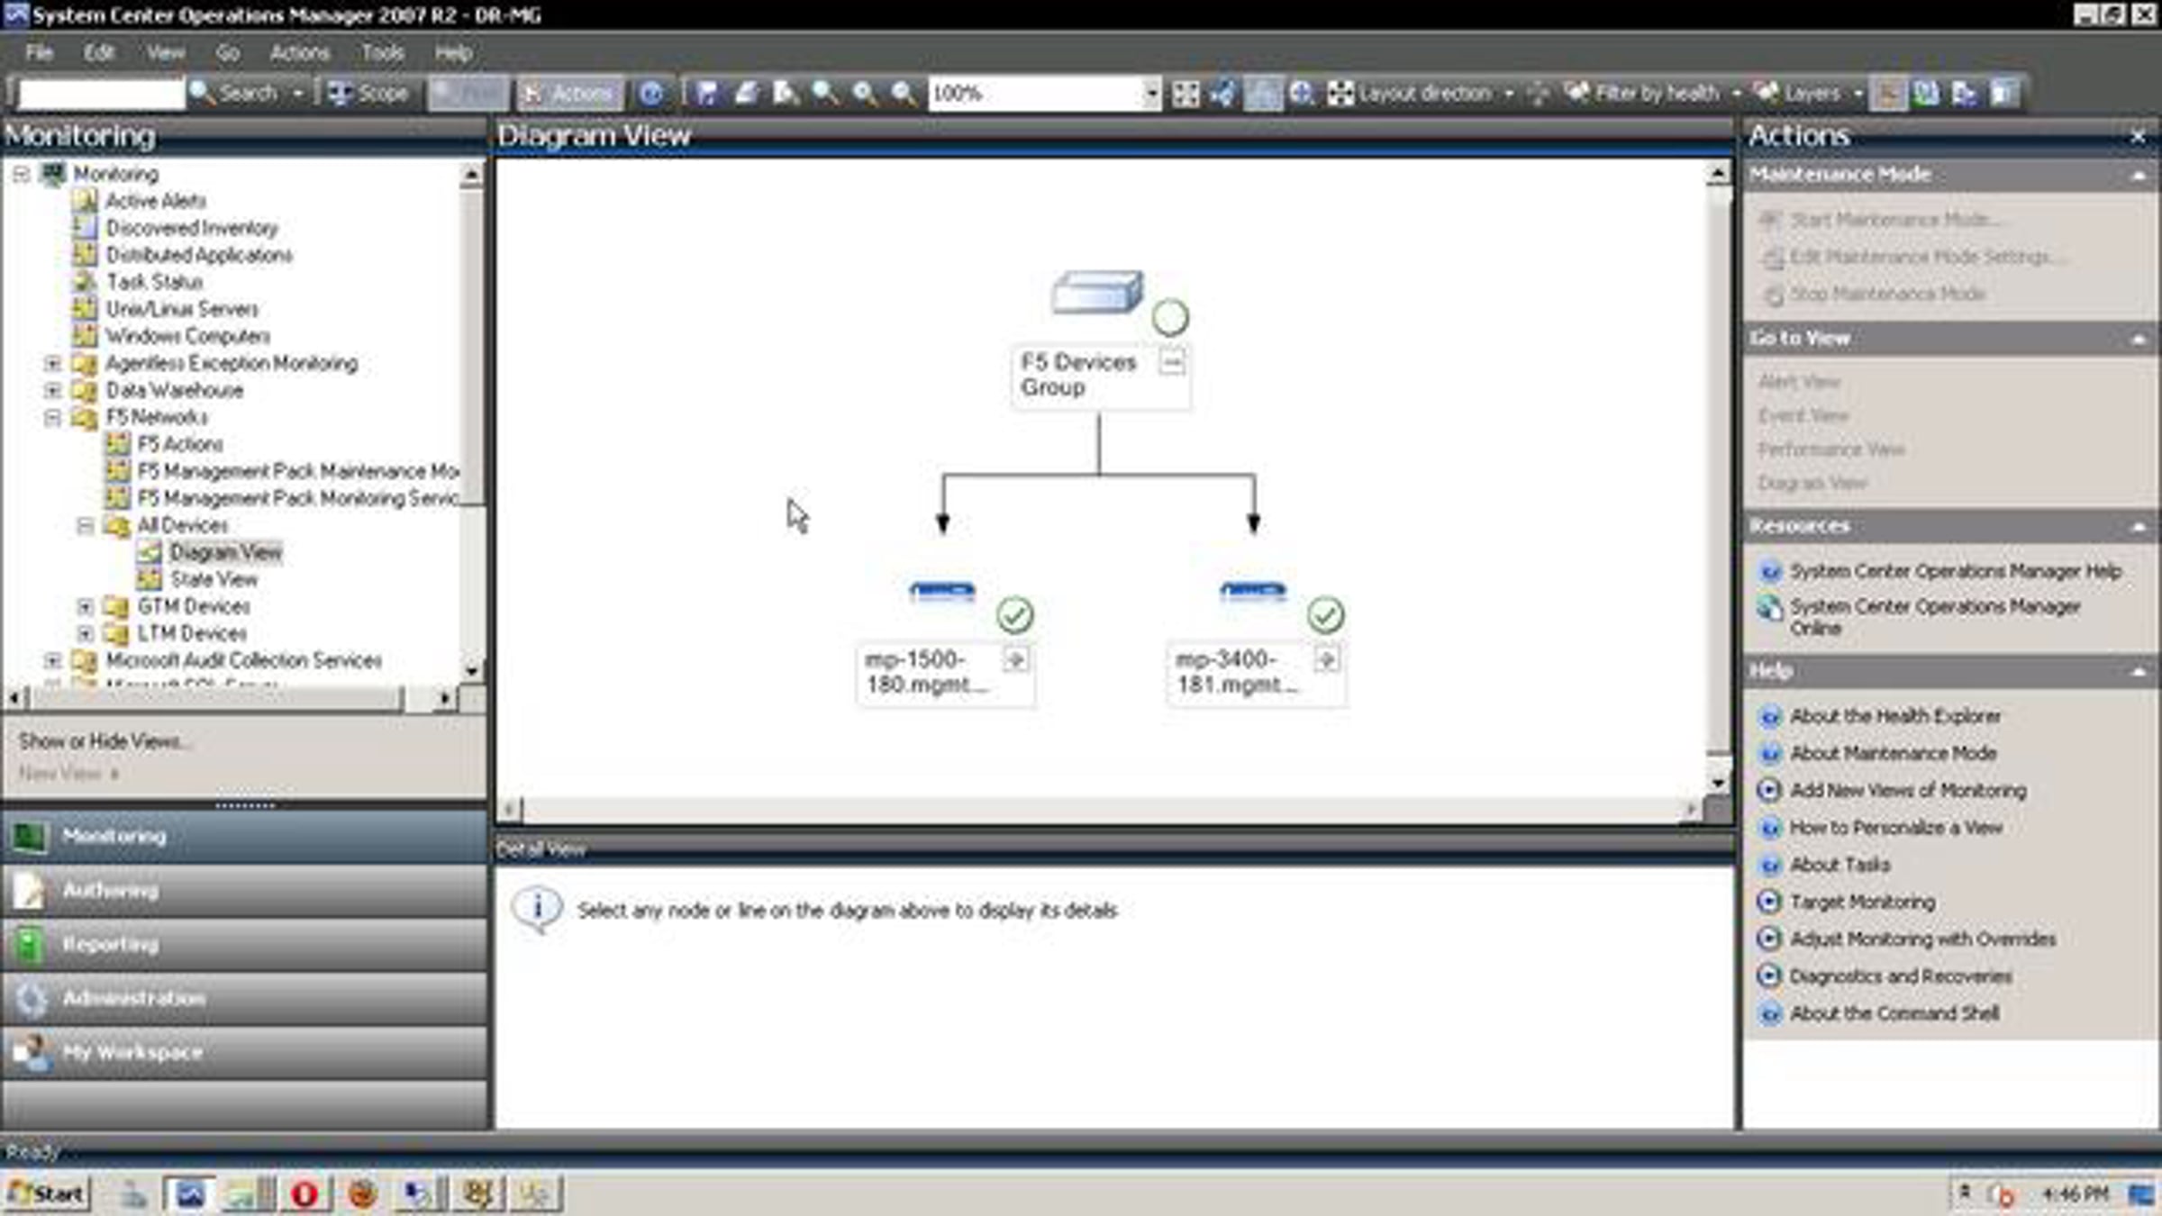Expand the LTM Devices folder
The height and width of the screenshot is (1216, 2162).
pyautogui.click(x=86, y=634)
